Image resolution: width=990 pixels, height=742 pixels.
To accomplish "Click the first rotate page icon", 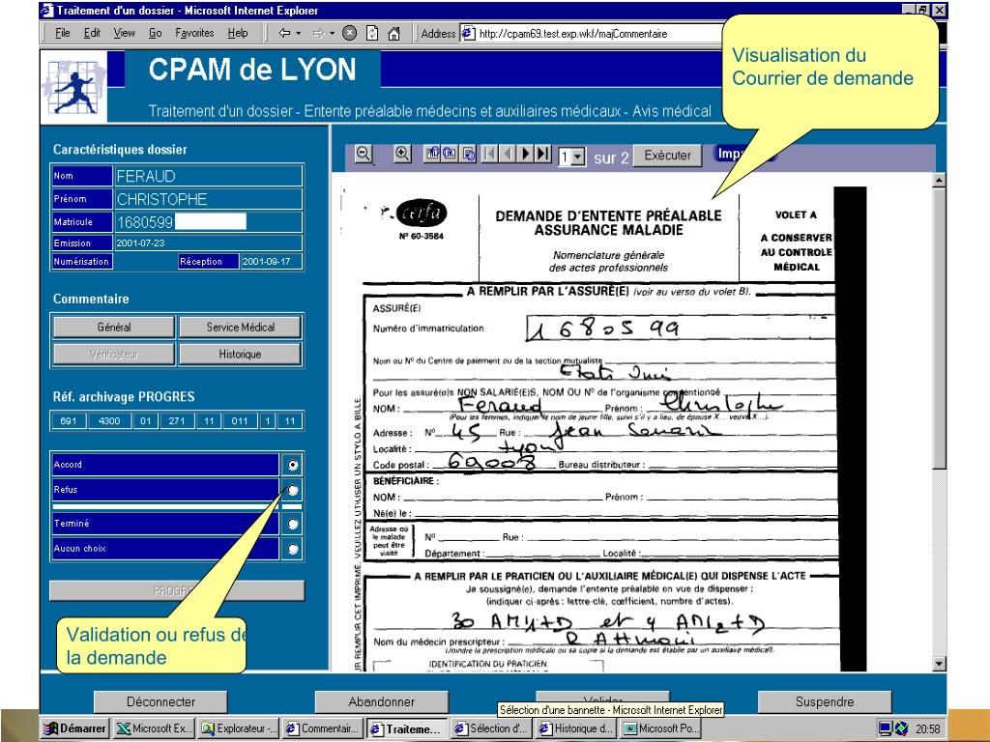I will click(432, 154).
